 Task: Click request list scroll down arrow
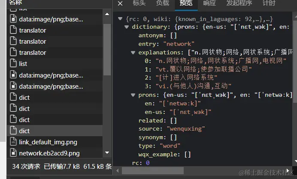pyautogui.click(x=107, y=152)
